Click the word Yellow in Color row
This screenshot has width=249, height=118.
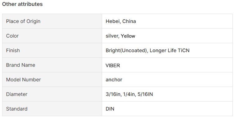[x=128, y=36]
